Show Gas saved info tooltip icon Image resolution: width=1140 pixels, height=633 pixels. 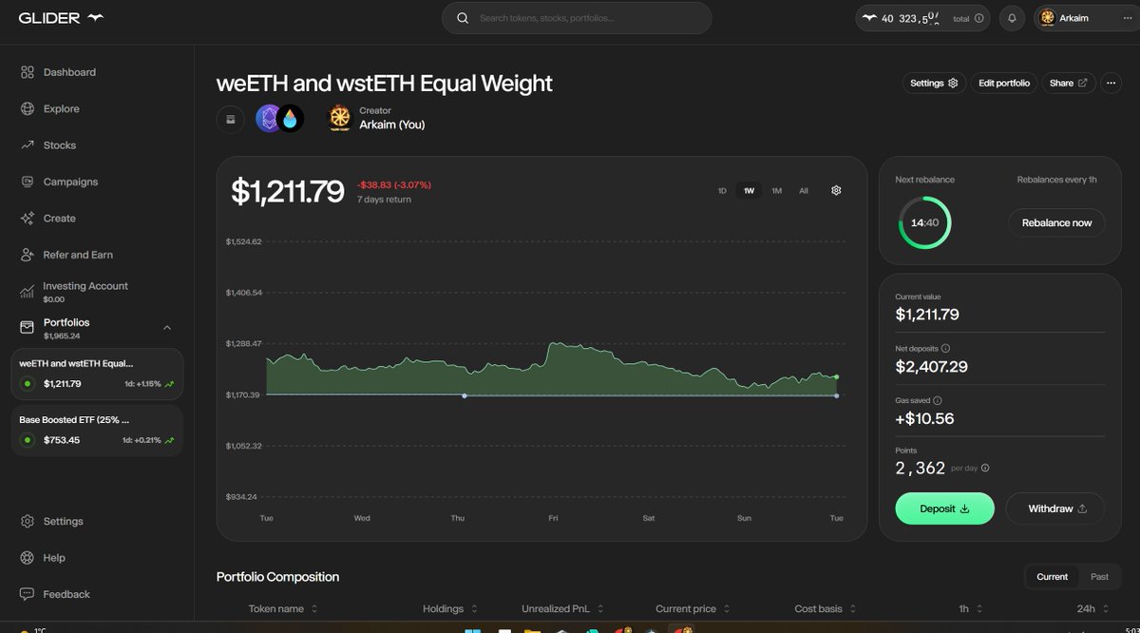click(938, 401)
